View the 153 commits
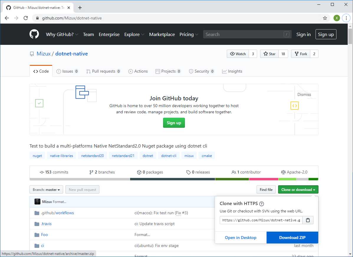Screen dimensions: 353x257 coord(54,172)
